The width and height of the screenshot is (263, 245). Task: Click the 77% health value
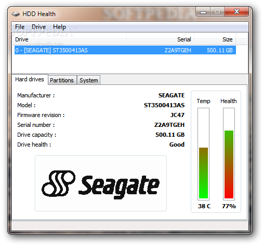pyautogui.click(x=229, y=206)
